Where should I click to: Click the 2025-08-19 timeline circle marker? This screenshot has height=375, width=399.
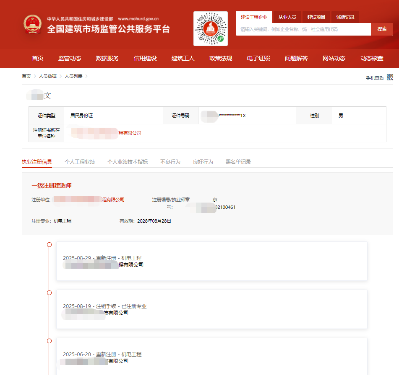coord(49,293)
